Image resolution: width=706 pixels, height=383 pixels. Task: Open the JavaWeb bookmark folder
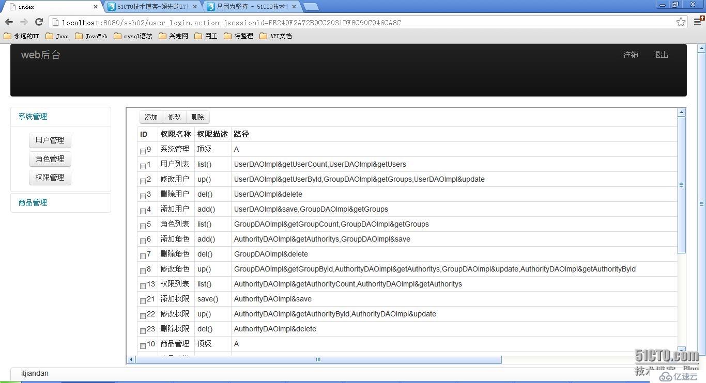click(91, 36)
